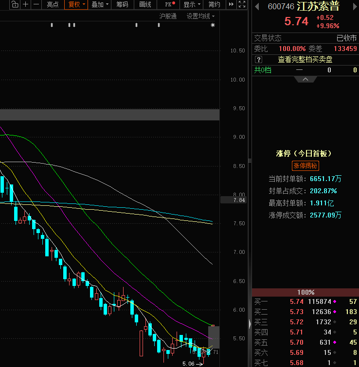Viewport: 359px width, 367px height.
Task: Click the gray horizontal band on chart
Action: (x=110, y=115)
